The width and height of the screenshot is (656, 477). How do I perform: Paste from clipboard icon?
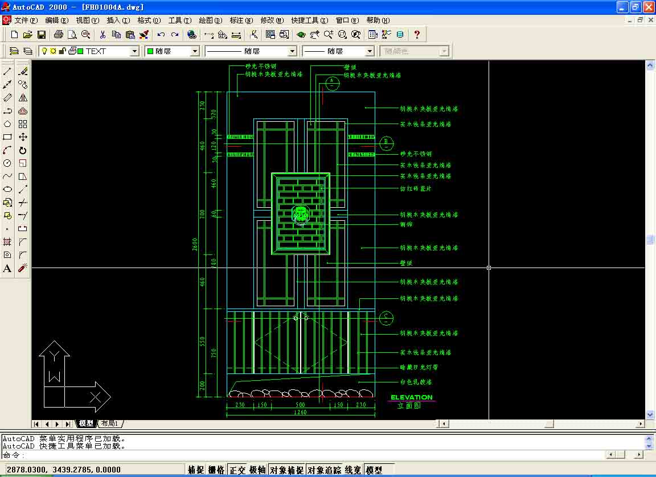[x=130, y=35]
